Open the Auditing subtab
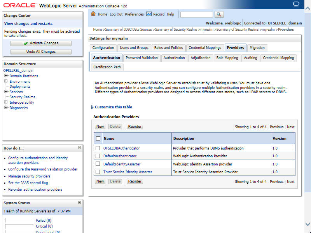The image size is (311, 233). pos(250,58)
